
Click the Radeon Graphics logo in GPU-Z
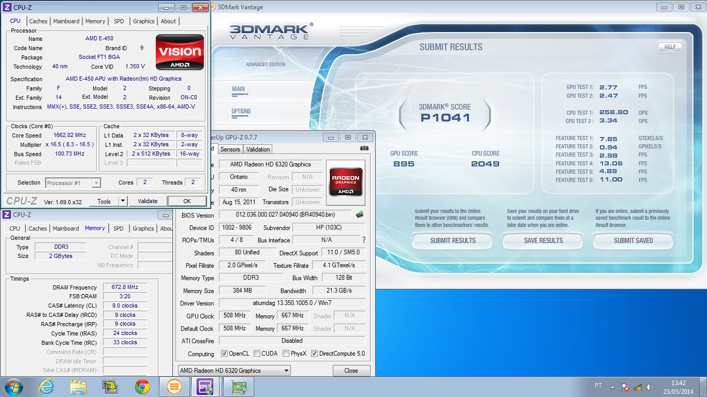click(345, 181)
